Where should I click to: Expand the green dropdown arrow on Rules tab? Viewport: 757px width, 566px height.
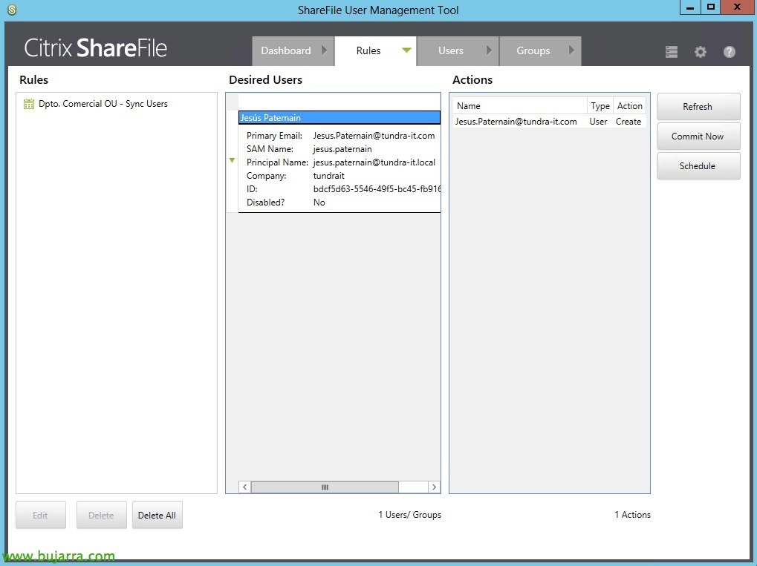click(x=406, y=50)
